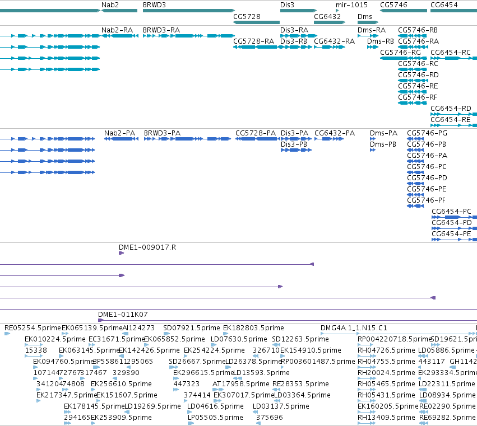The image size is (477, 426).
Task: Click the EK253909.5prime EST arrow
Action: [93, 424]
